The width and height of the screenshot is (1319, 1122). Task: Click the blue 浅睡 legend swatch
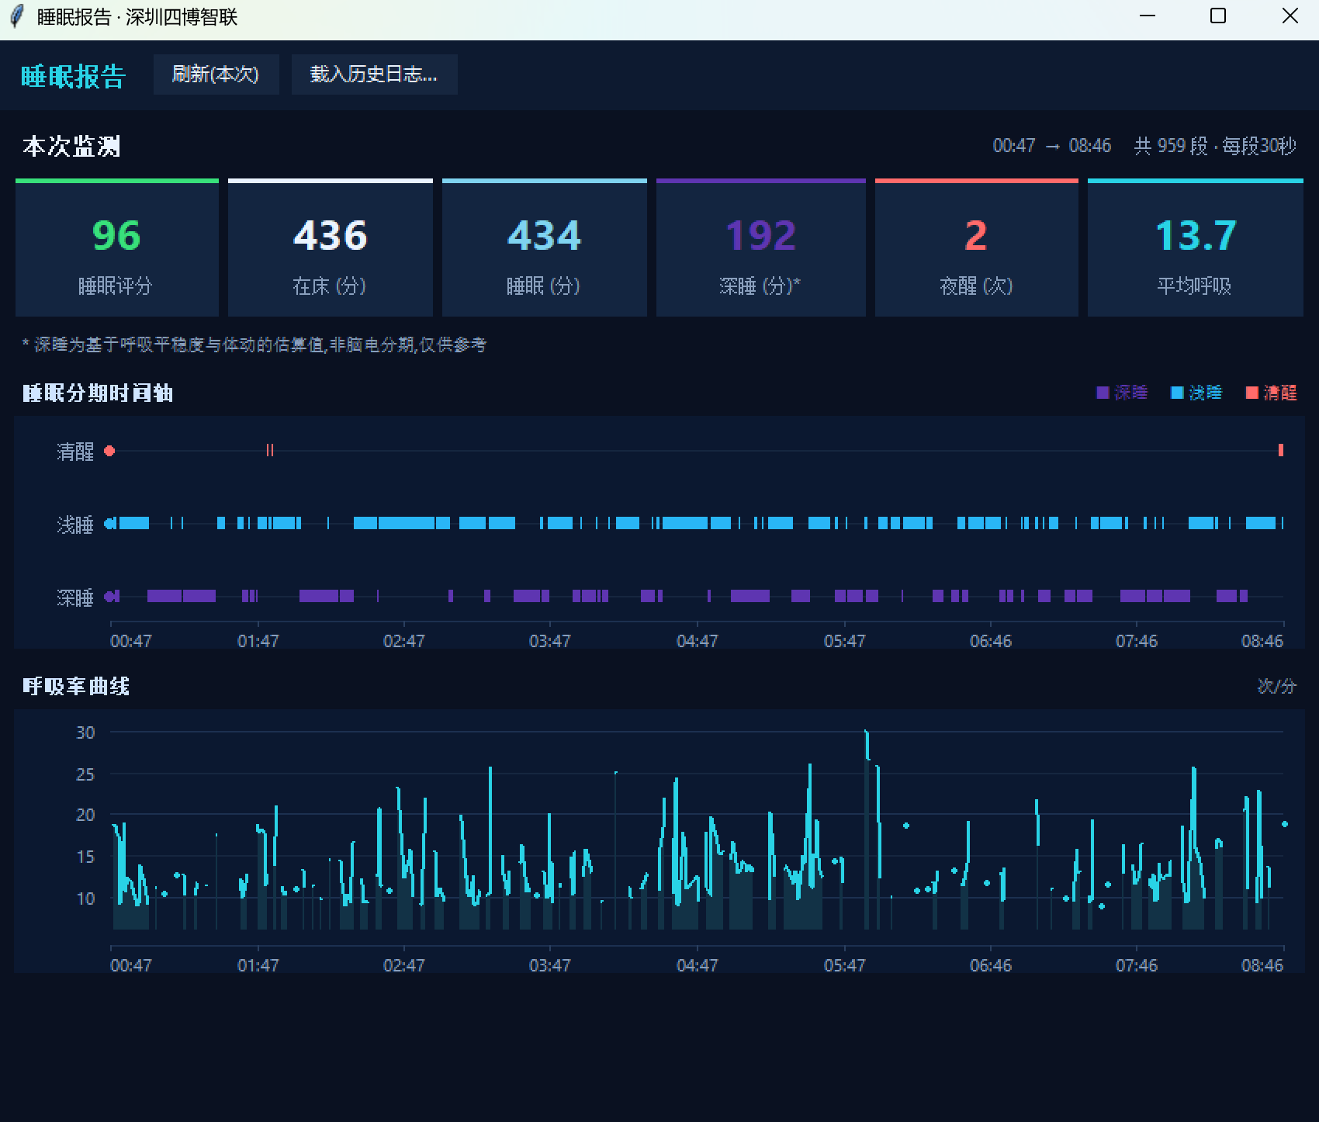(1177, 393)
